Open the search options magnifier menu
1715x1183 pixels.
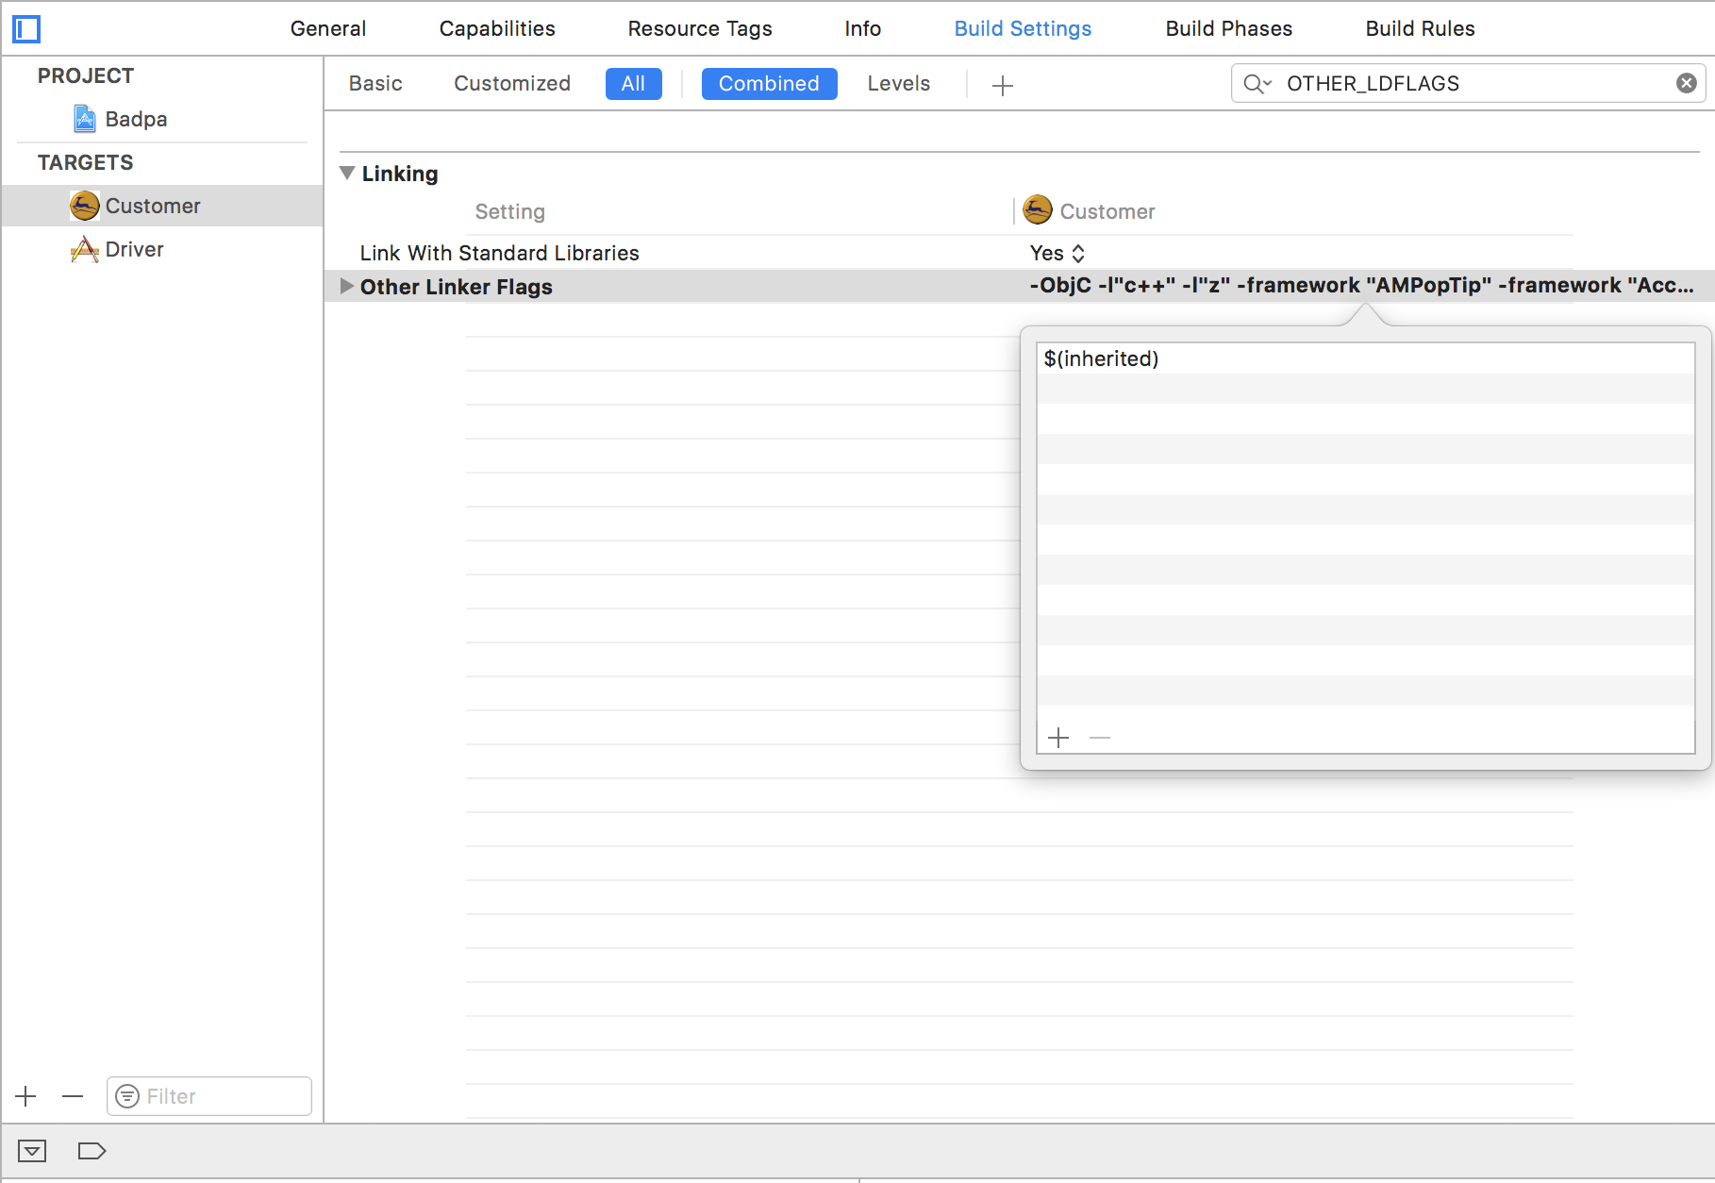[x=1257, y=84]
